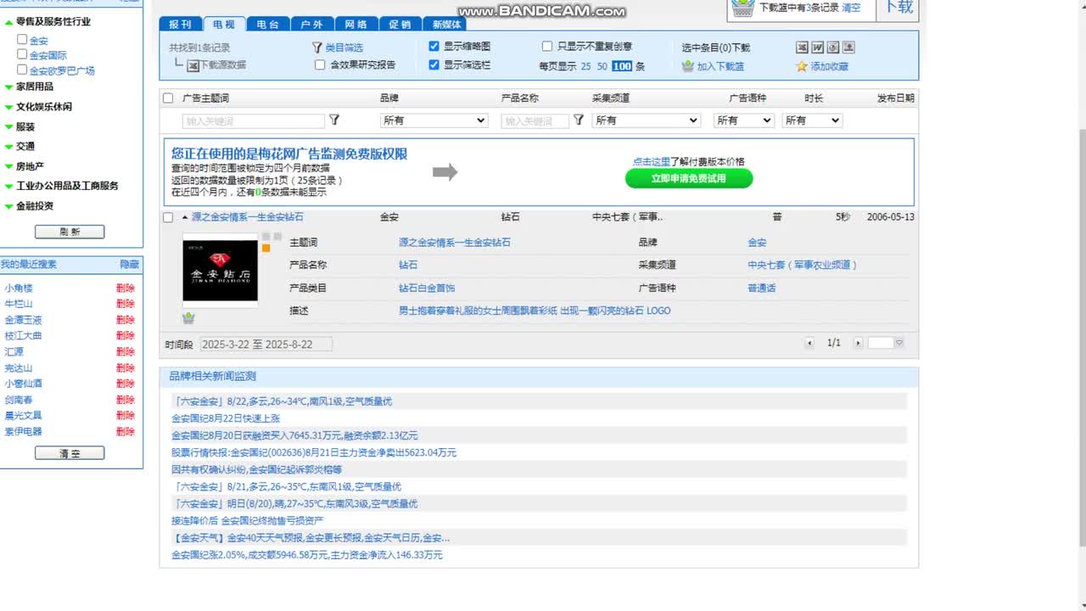Click the 下载源数据 export icon
Screen dimensions: 1086x611
pos(193,65)
